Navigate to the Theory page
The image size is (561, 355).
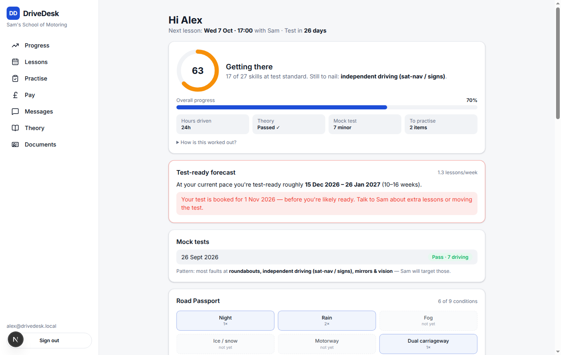(49, 128)
